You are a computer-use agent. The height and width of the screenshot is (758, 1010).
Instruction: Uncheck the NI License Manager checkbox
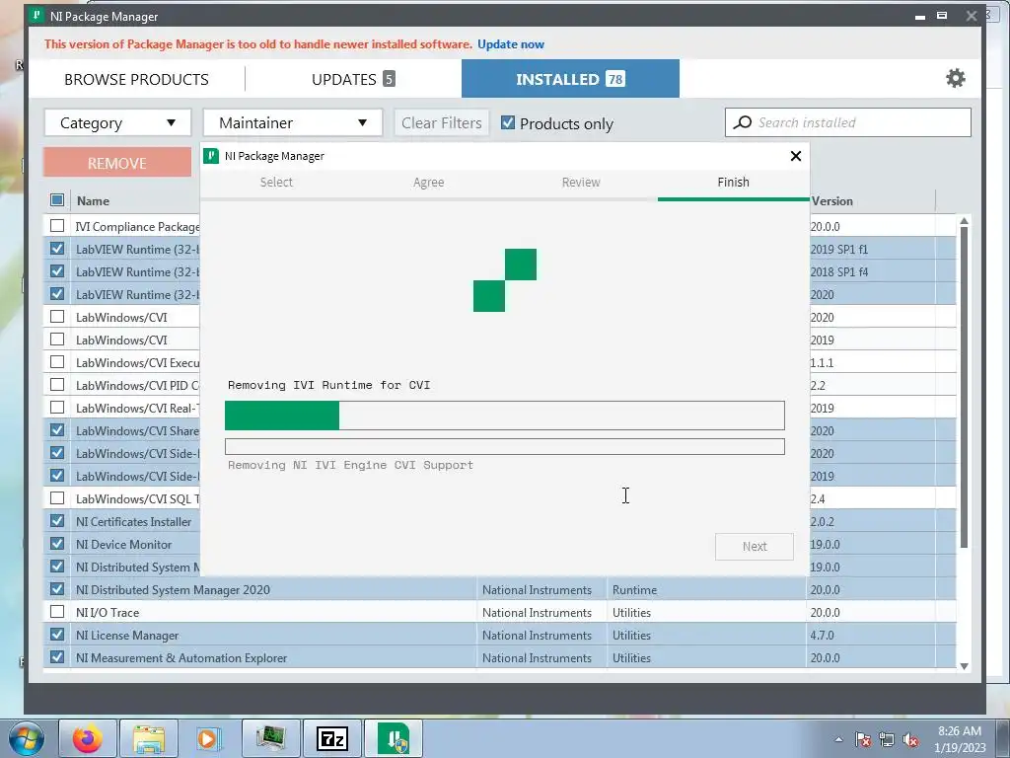tap(56, 635)
